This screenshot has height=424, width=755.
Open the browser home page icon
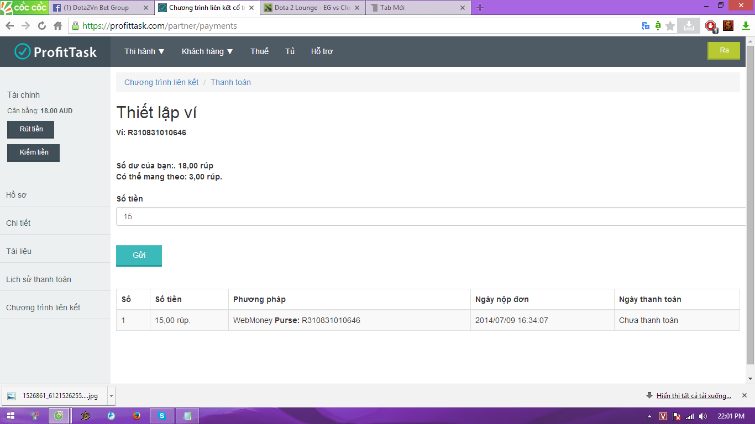(57, 26)
